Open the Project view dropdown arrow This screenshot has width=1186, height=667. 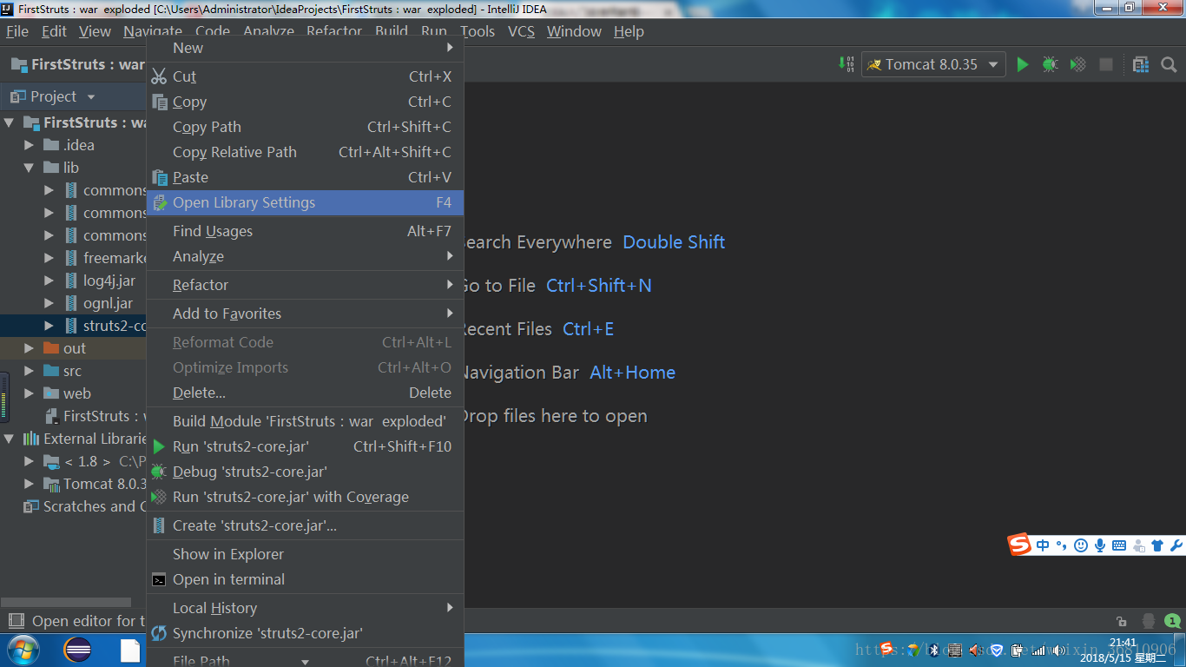[x=91, y=96]
